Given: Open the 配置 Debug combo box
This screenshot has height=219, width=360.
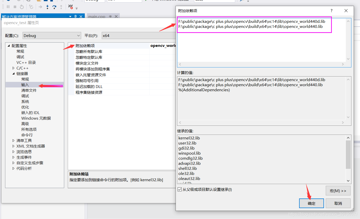Looking at the screenshot, I should [x=52, y=35].
